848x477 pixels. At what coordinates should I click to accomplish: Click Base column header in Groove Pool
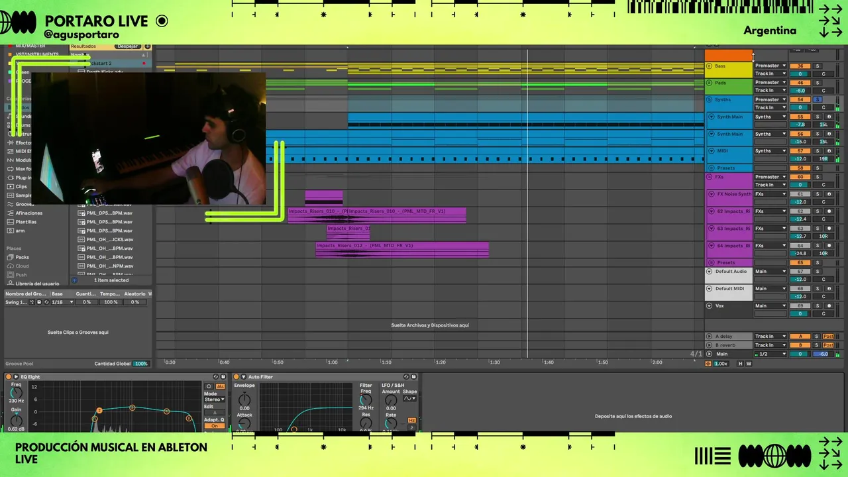[x=57, y=294]
